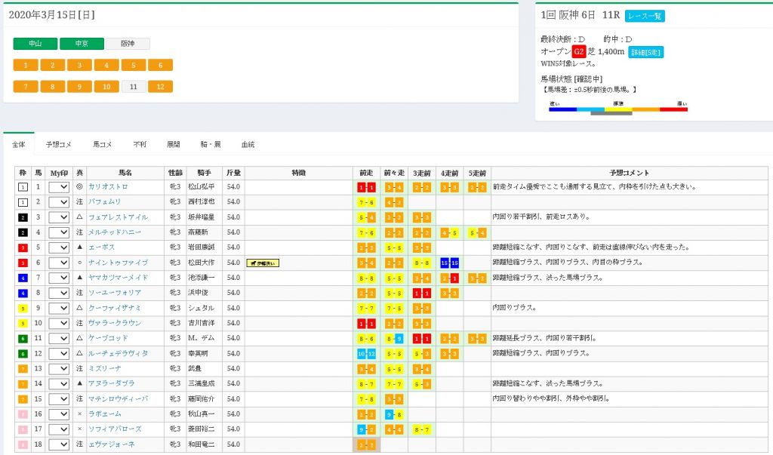
Task: Switch to the 不利 tab
Action: pyautogui.click(x=140, y=144)
